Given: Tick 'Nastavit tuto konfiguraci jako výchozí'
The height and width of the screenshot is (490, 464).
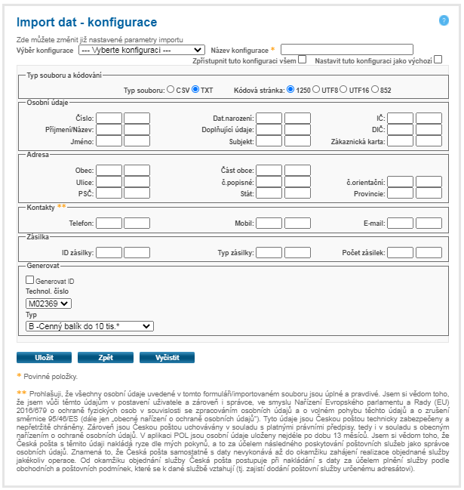Looking at the screenshot, I should click(438, 60).
